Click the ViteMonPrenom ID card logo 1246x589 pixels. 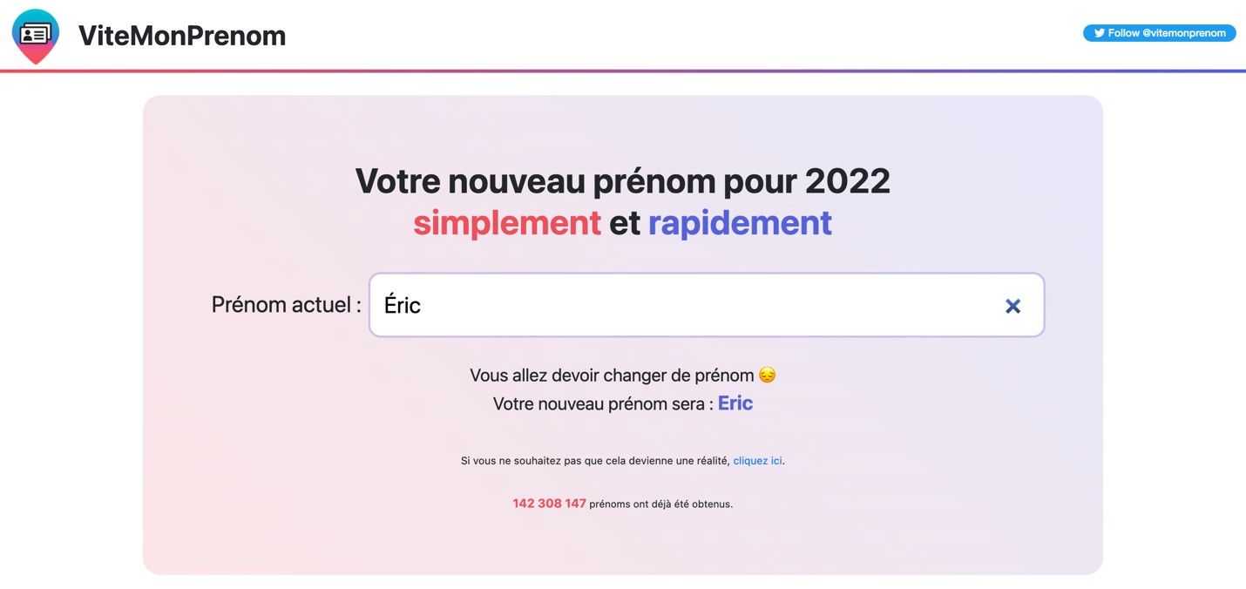pos(36,35)
